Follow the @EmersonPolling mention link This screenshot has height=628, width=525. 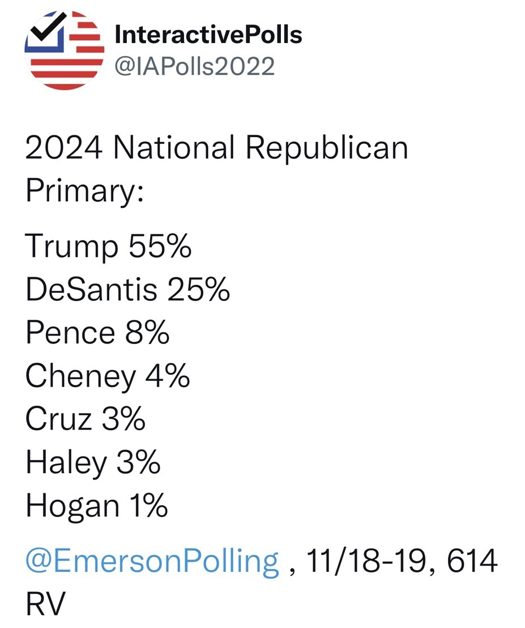(x=152, y=561)
